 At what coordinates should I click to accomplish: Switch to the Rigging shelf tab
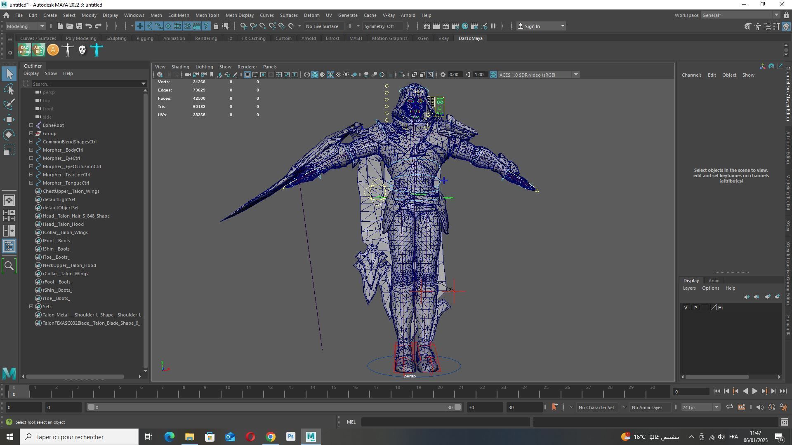click(x=145, y=38)
